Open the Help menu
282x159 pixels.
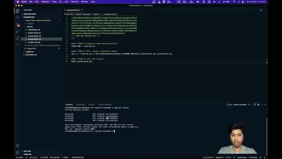tap(93, 2)
